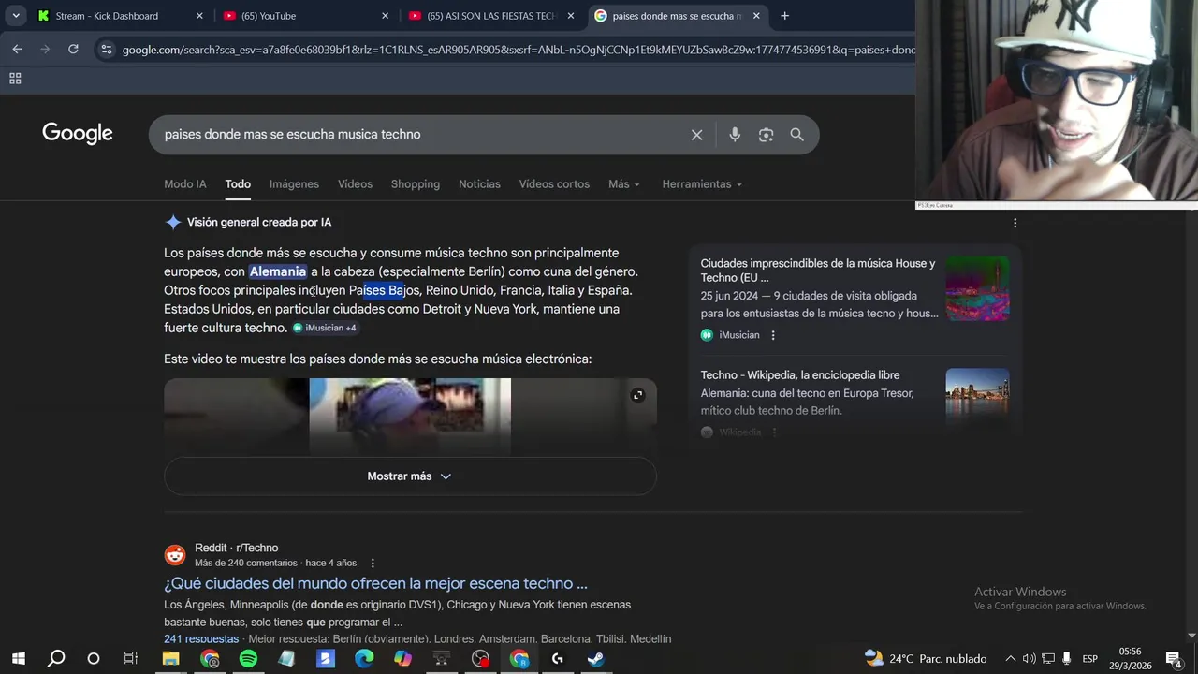Open options for the iMusician source
Image resolution: width=1198 pixels, height=674 pixels.
773,335
